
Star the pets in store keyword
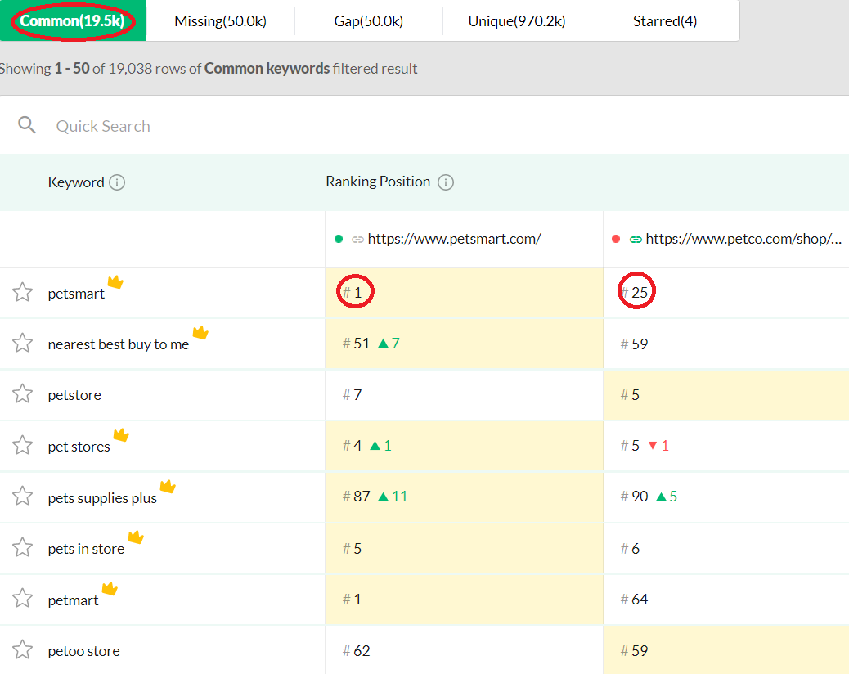[x=22, y=548]
